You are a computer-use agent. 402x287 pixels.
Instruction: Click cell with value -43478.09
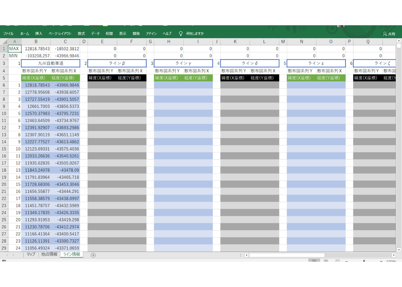pyautogui.click(x=65, y=170)
